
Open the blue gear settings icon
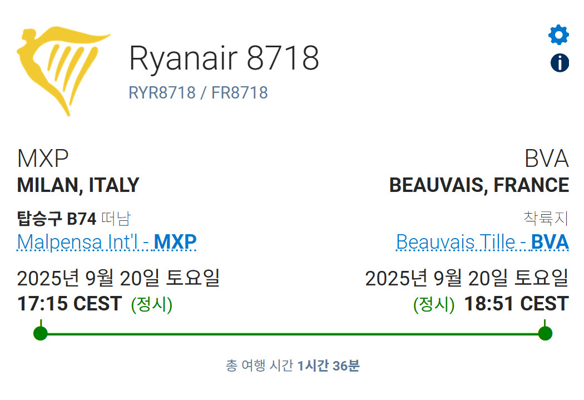(558, 35)
